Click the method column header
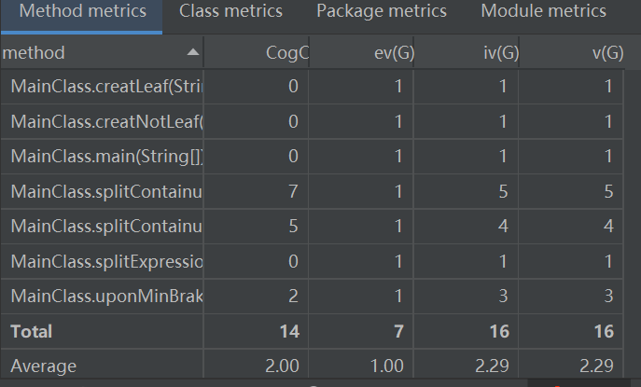This screenshot has width=641, height=387. click(102, 52)
